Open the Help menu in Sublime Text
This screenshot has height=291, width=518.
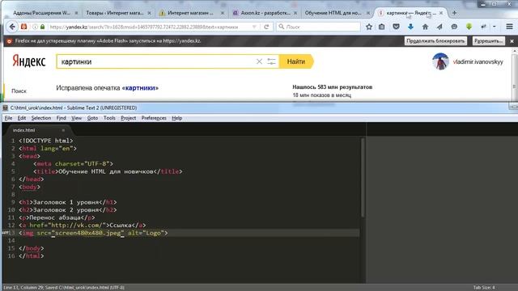click(x=176, y=118)
